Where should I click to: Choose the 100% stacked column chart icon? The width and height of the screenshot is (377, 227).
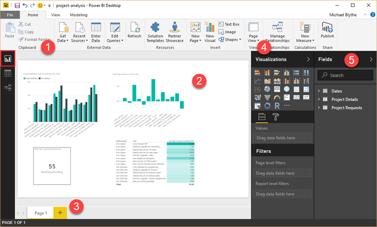(306, 73)
